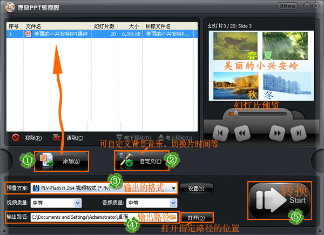Image resolution: width=324 pixels, height=235 pixels.
Task: Click the greyed Move Up (向上移动) arrow
Action: 161,137
